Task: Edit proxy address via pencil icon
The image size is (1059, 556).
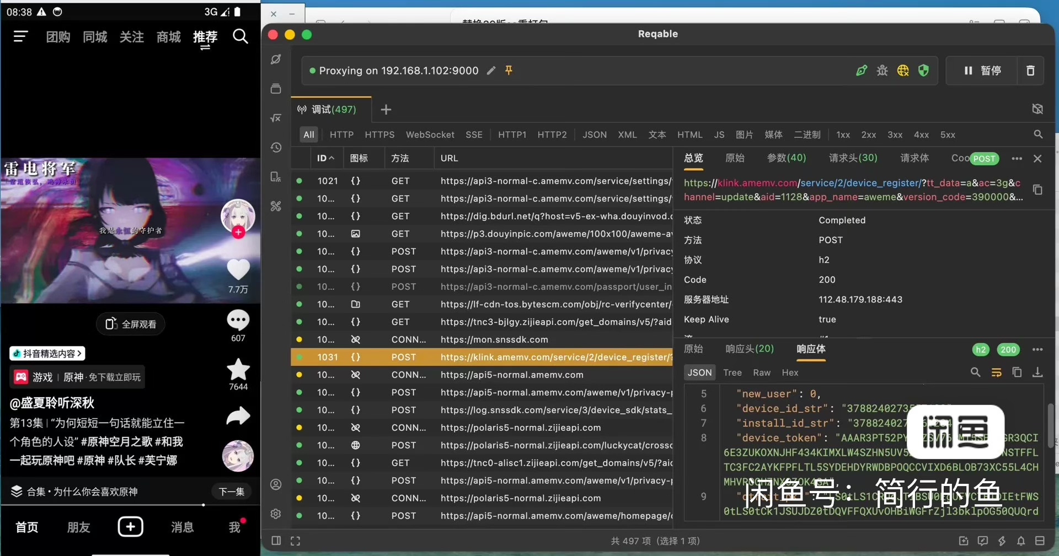Action: point(491,71)
